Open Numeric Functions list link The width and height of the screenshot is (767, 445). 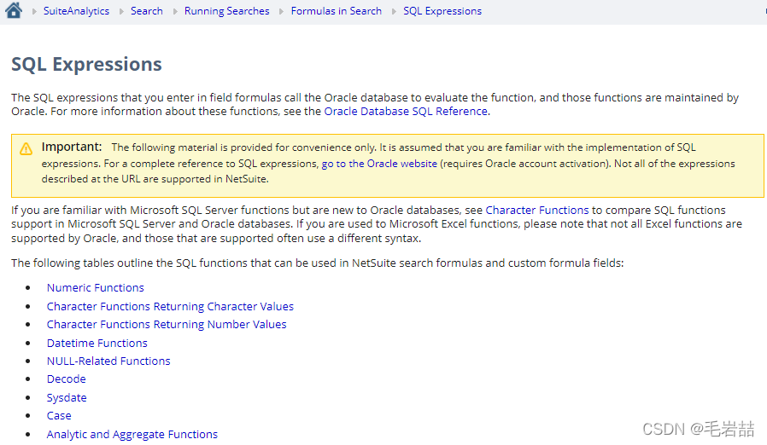[96, 287]
